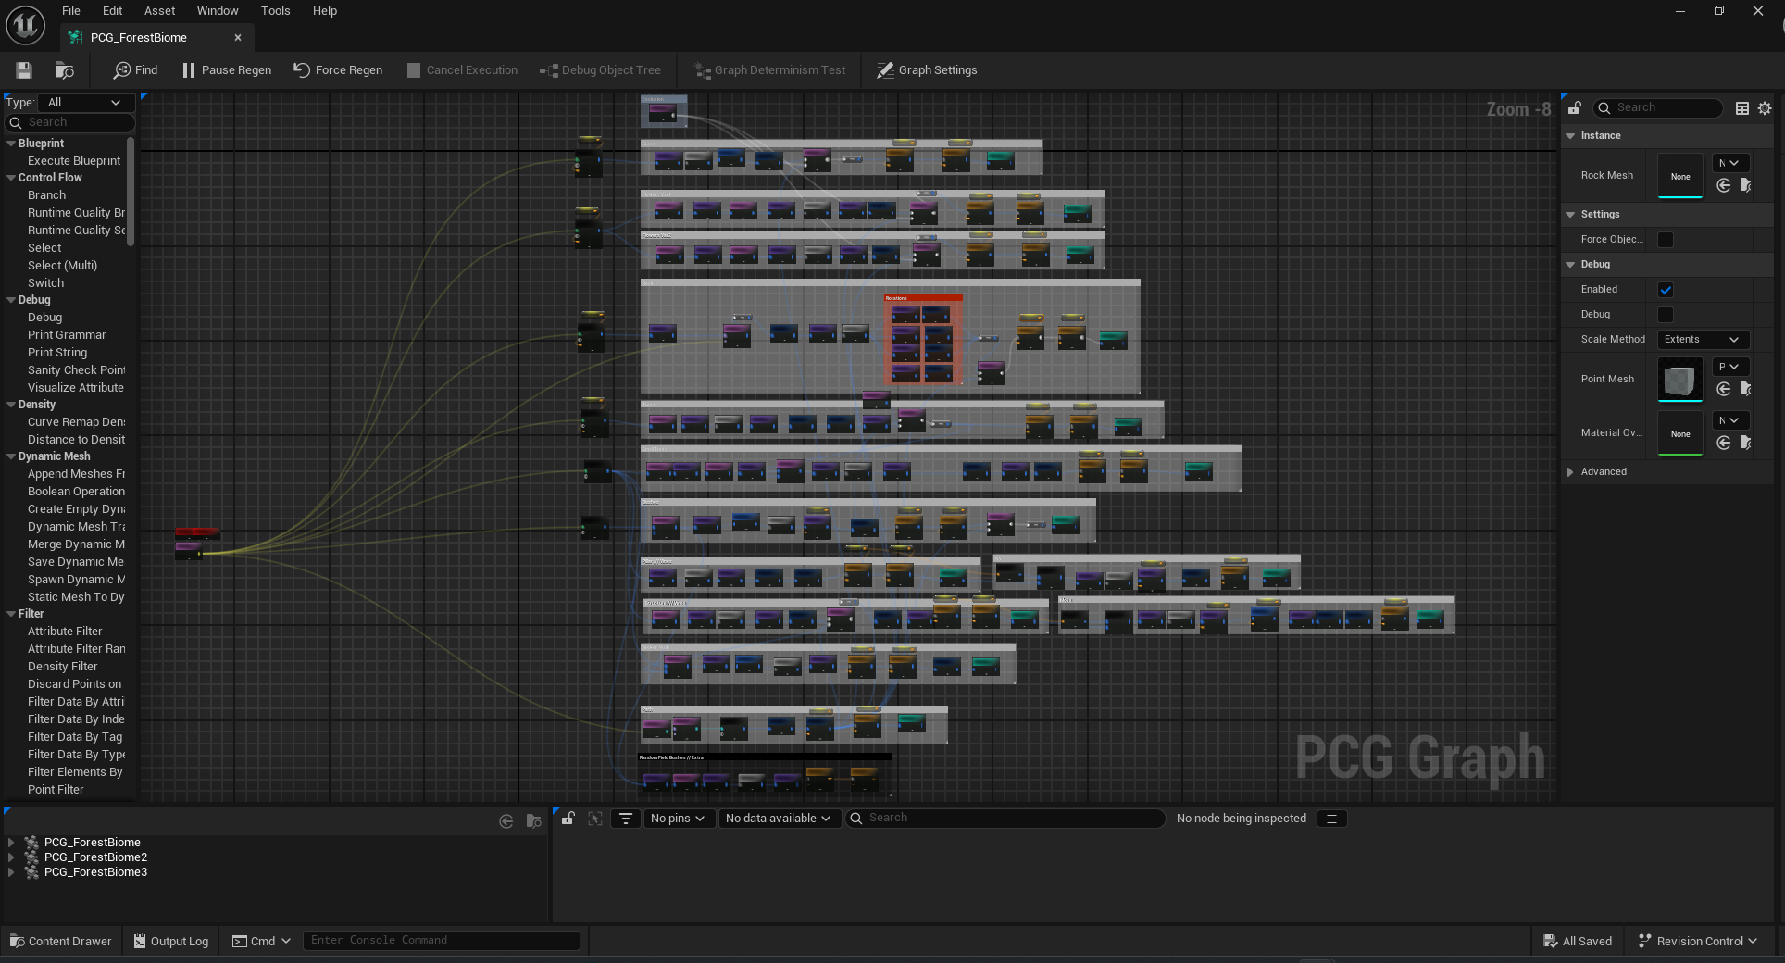Click the use-selected arrow icon in debug object panel

[x=506, y=821]
